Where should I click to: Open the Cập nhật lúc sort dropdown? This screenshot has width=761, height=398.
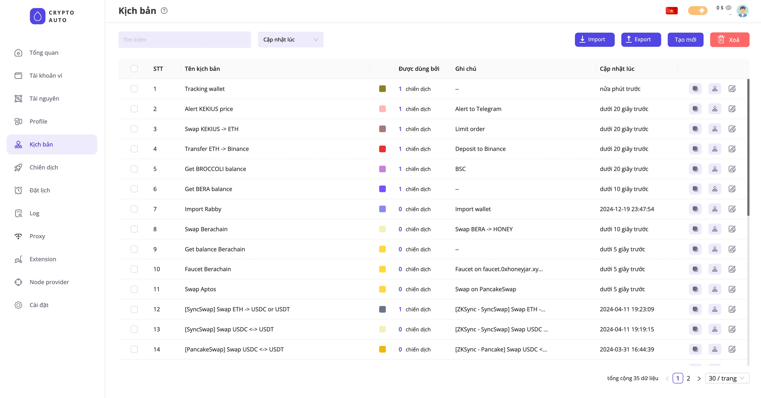pyautogui.click(x=290, y=40)
